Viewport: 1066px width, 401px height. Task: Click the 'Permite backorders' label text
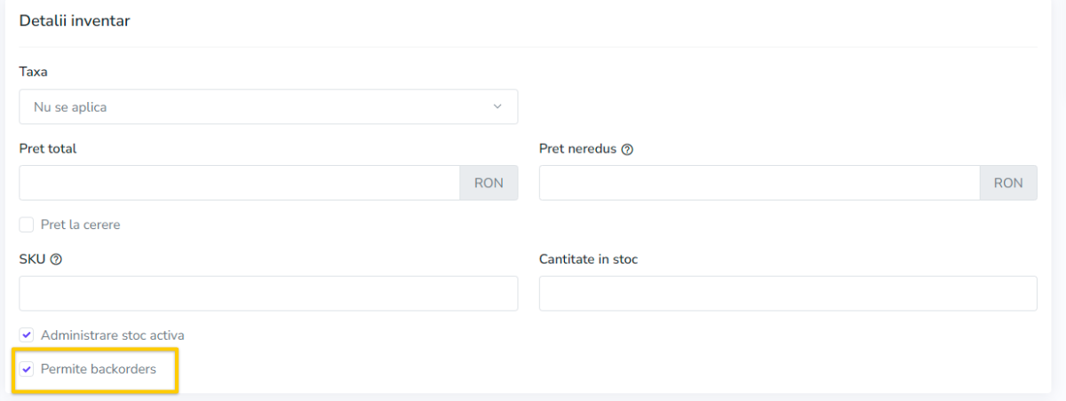coord(99,369)
